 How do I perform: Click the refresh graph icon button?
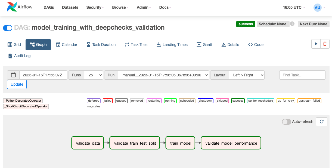coord(322,122)
